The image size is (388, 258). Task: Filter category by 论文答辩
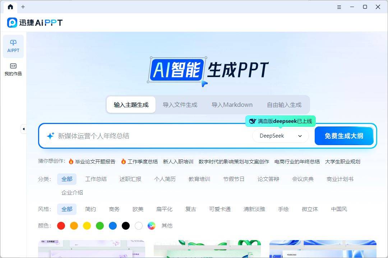click(x=268, y=179)
